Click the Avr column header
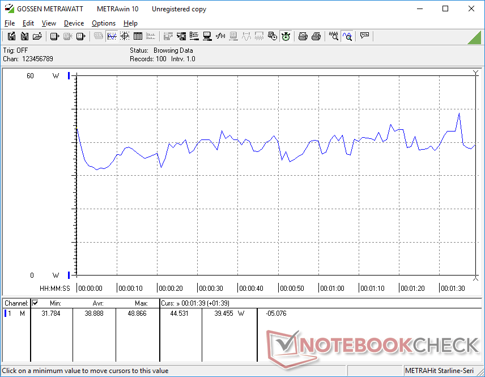The height and width of the screenshot is (377, 485). 98,303
